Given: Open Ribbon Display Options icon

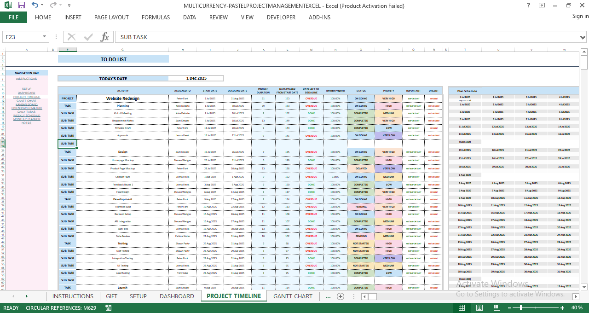Looking at the screenshot, I should click(542, 6).
